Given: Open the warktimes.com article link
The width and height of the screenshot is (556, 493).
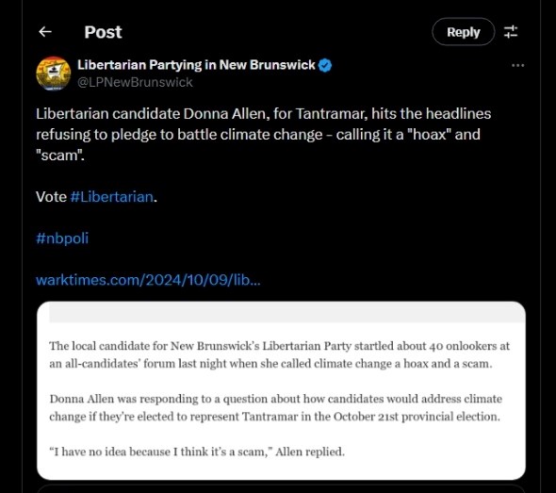Looking at the screenshot, I should (148, 280).
